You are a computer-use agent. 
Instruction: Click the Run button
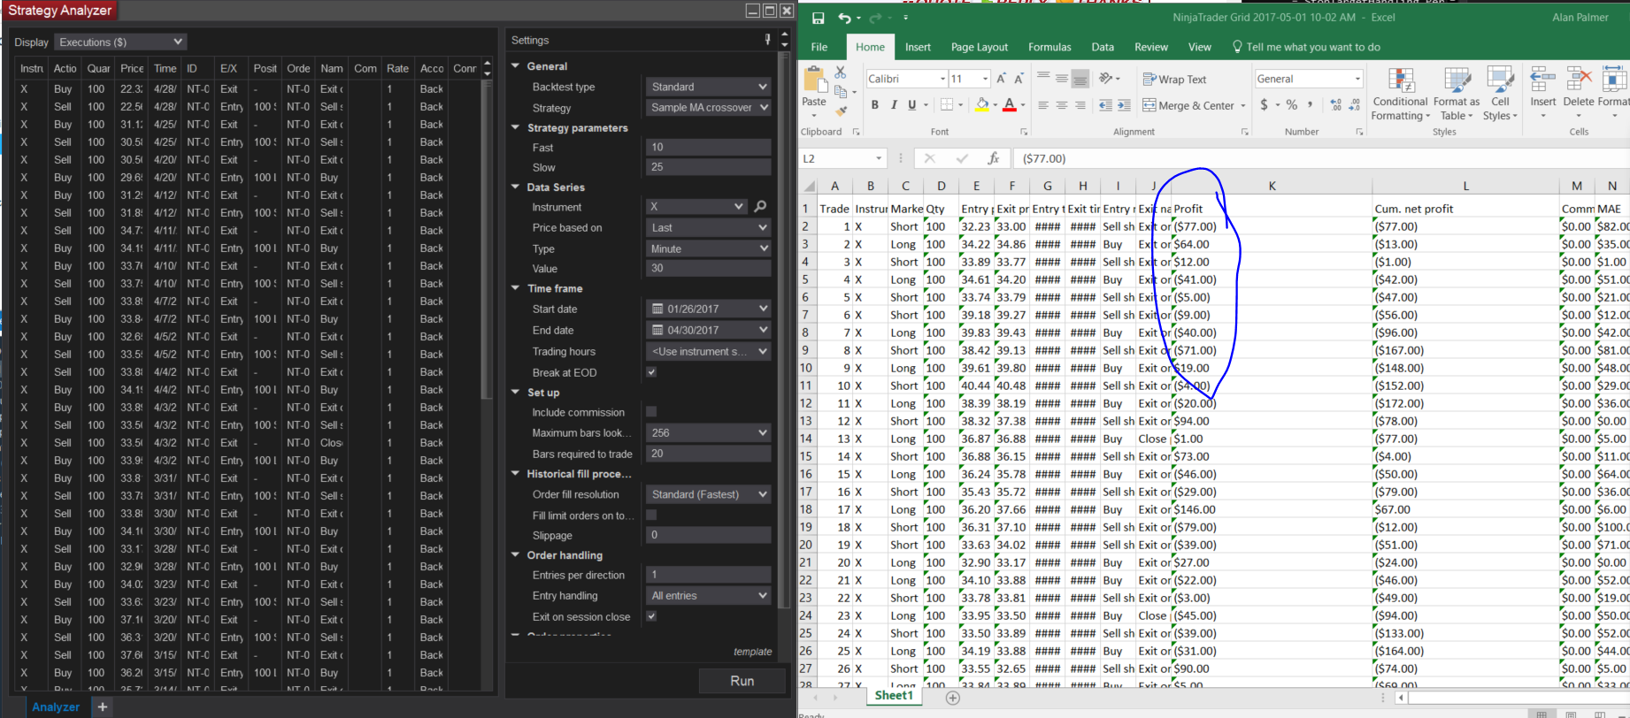(742, 681)
